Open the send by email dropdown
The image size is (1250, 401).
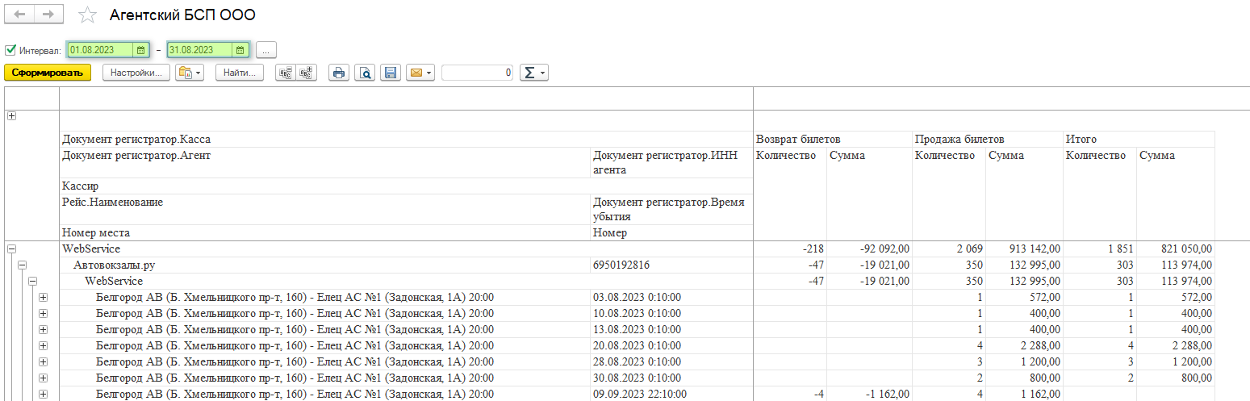(420, 73)
